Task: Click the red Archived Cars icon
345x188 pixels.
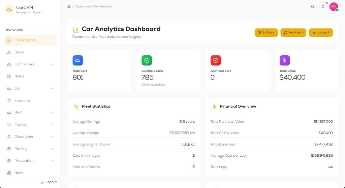Action: point(216,60)
